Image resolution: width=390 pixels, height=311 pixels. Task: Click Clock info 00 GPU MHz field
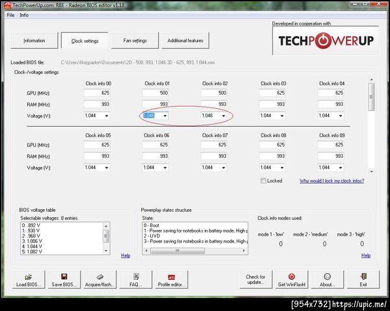[97, 93]
